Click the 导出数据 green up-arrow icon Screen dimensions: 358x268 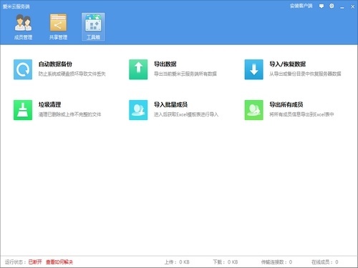(x=138, y=69)
